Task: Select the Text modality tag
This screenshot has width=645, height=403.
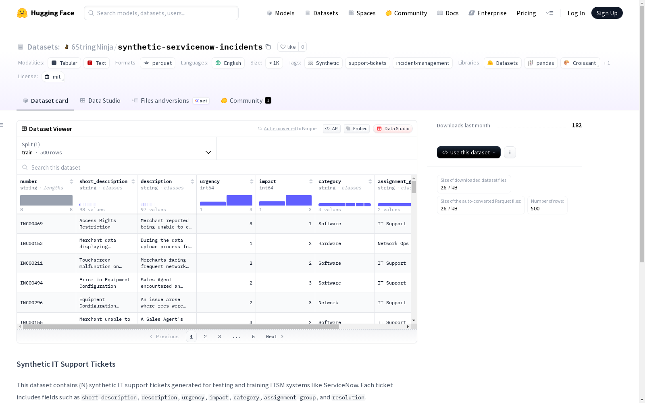Action: (x=97, y=63)
